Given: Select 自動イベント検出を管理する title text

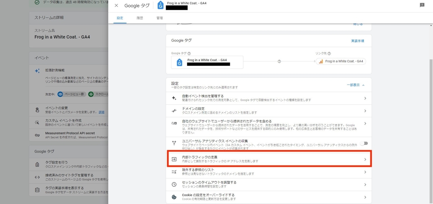Looking at the screenshot, I should click(203, 96).
